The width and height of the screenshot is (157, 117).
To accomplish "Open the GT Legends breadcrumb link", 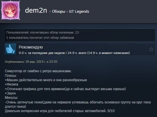I will tap(79, 12).
